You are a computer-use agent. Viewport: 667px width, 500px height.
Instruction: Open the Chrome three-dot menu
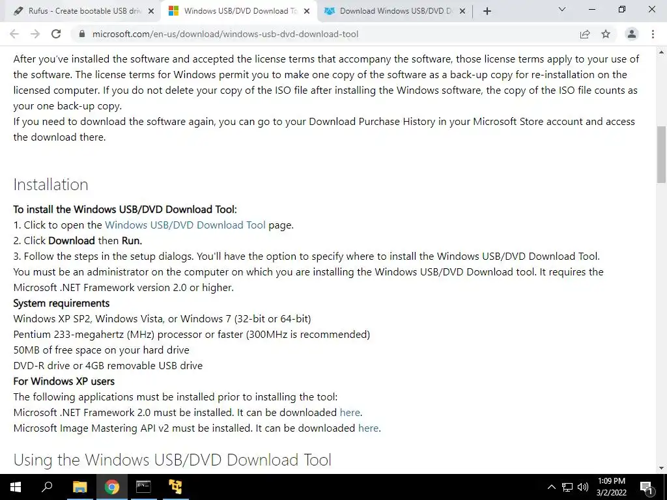point(653,34)
